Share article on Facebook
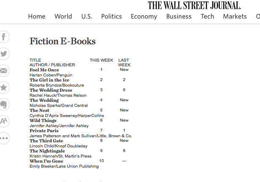 click(x=4, y=37)
